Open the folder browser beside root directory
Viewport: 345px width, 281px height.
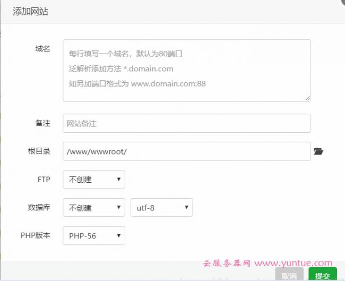pyautogui.click(x=318, y=151)
